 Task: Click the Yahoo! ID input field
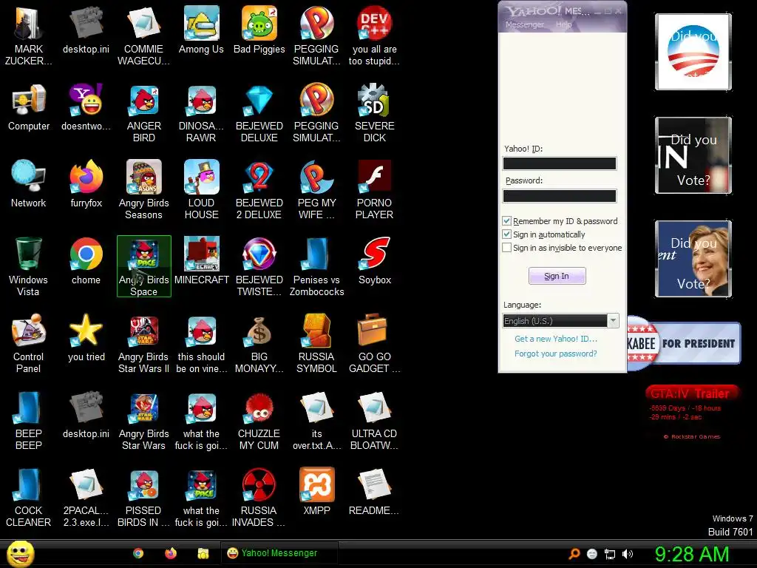[x=560, y=163]
